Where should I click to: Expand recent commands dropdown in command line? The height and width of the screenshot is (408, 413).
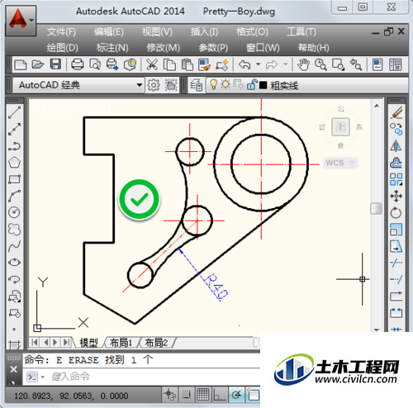tap(42, 377)
